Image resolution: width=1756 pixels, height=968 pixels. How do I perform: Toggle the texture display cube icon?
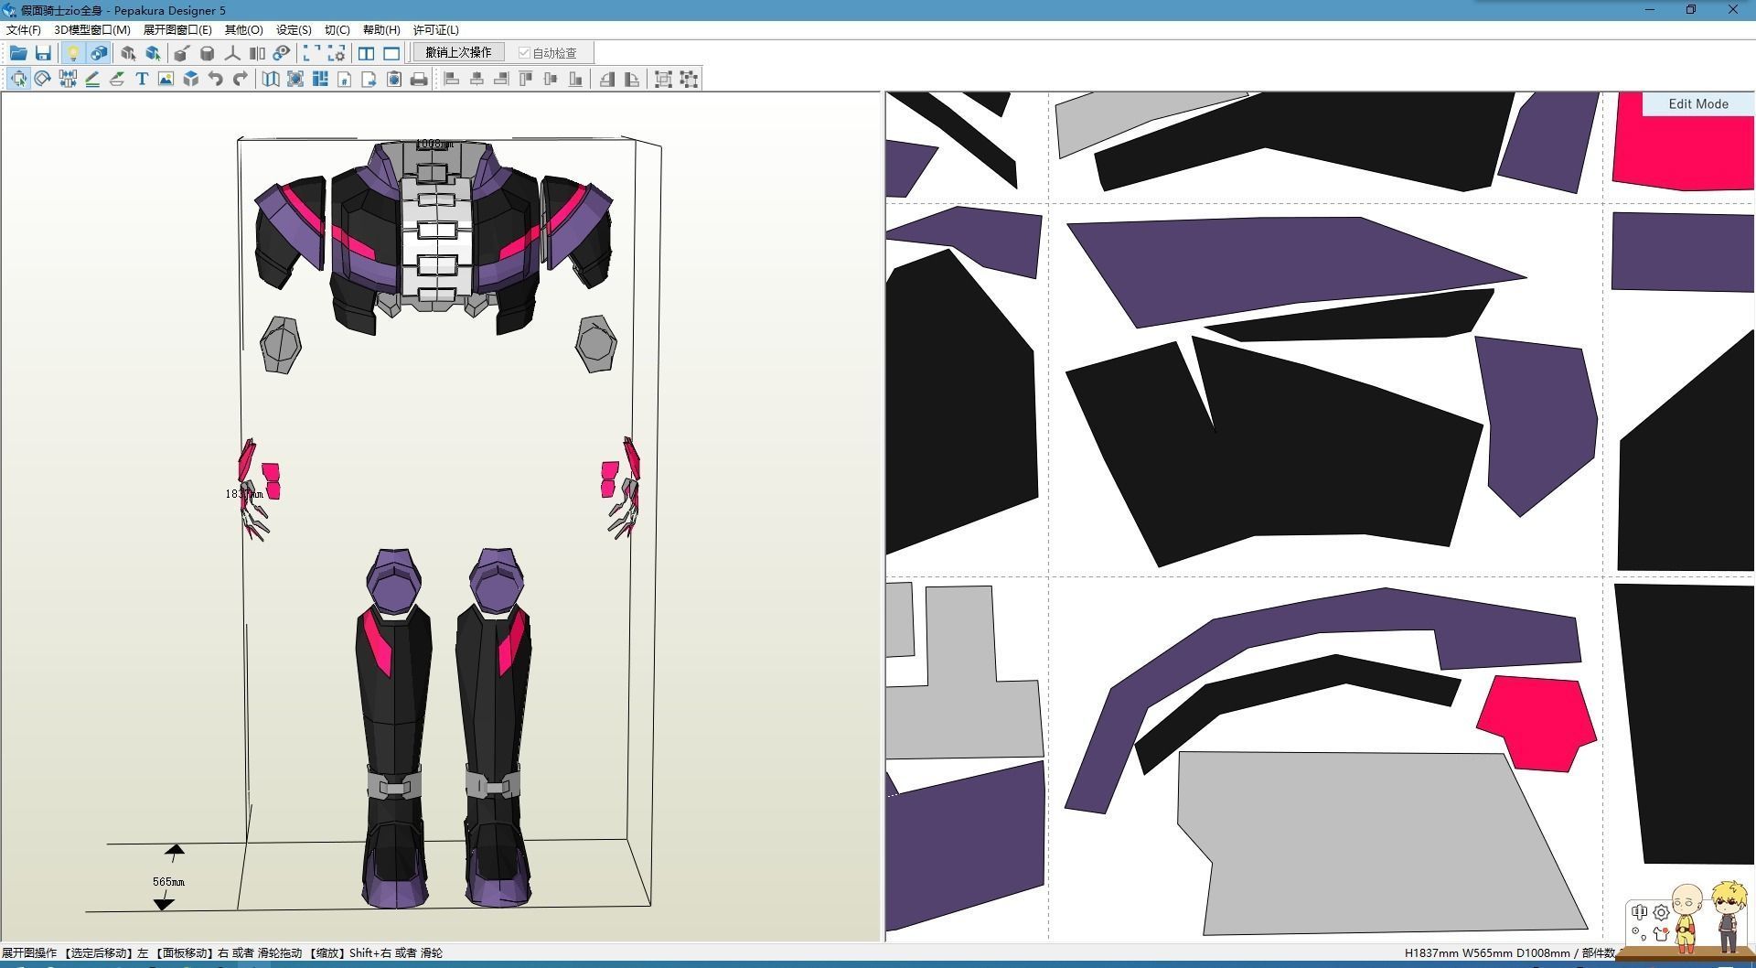pos(98,53)
